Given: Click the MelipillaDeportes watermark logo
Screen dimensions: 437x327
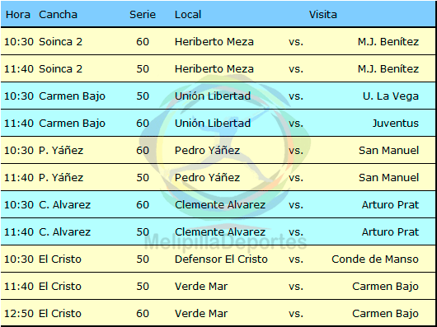Looking at the screenshot, I should click(225, 163).
